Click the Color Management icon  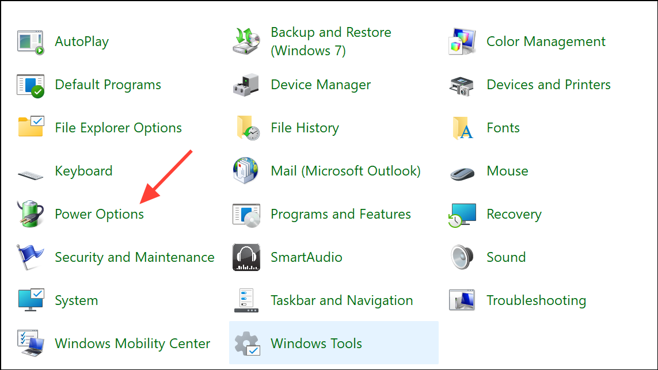click(462, 42)
